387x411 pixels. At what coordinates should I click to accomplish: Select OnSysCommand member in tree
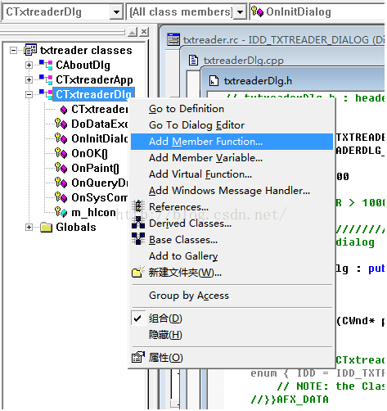(x=99, y=197)
